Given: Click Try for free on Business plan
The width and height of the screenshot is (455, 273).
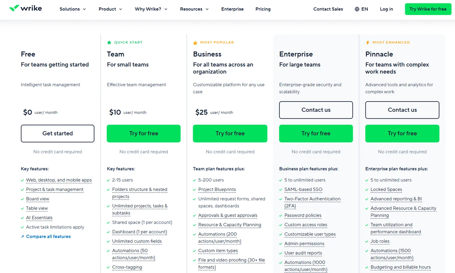Looking at the screenshot, I should tap(230, 133).
